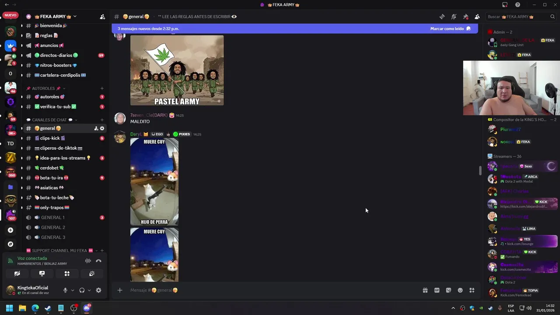Open OBS Studio from the taskbar

click(x=73, y=308)
